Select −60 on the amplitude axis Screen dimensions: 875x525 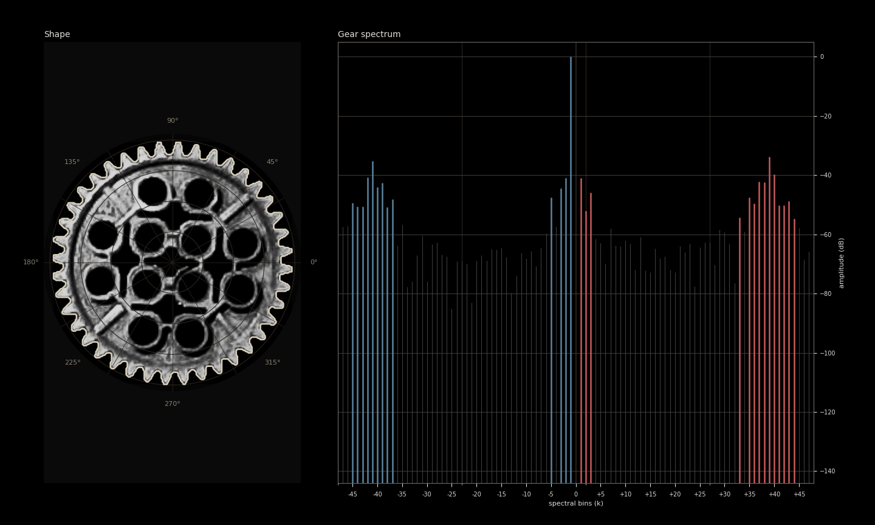(x=825, y=235)
